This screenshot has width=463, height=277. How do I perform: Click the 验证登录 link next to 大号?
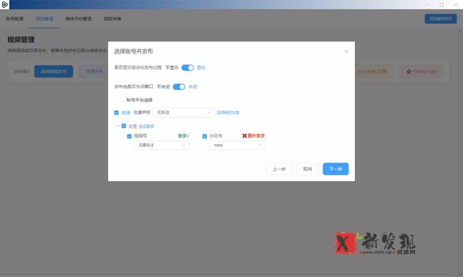click(x=146, y=126)
